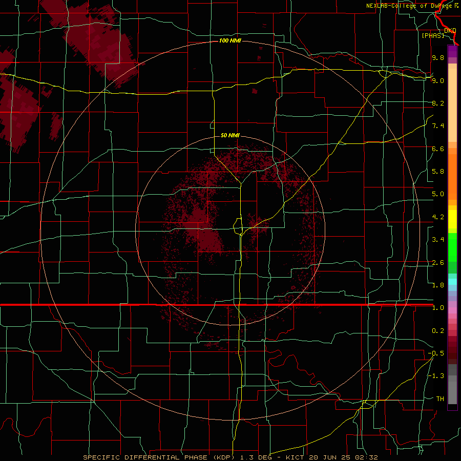Click the "02:32" timestamp in the footer
This screenshot has height=461, width=461.
[x=366, y=457]
